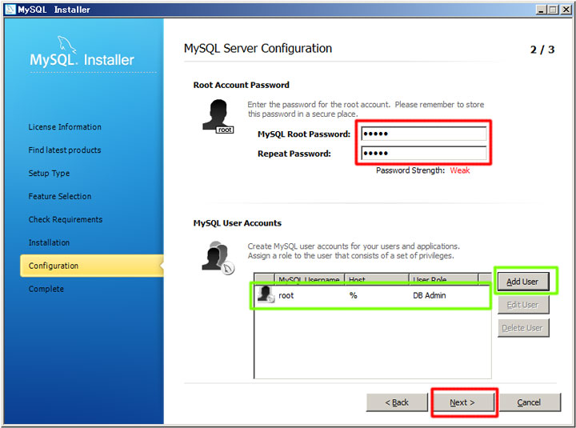Select the root username cell
The height and width of the screenshot is (428, 576).
point(286,295)
